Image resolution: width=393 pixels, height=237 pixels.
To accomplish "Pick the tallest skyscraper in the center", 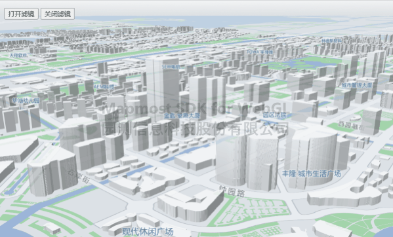I will coord(163,88).
